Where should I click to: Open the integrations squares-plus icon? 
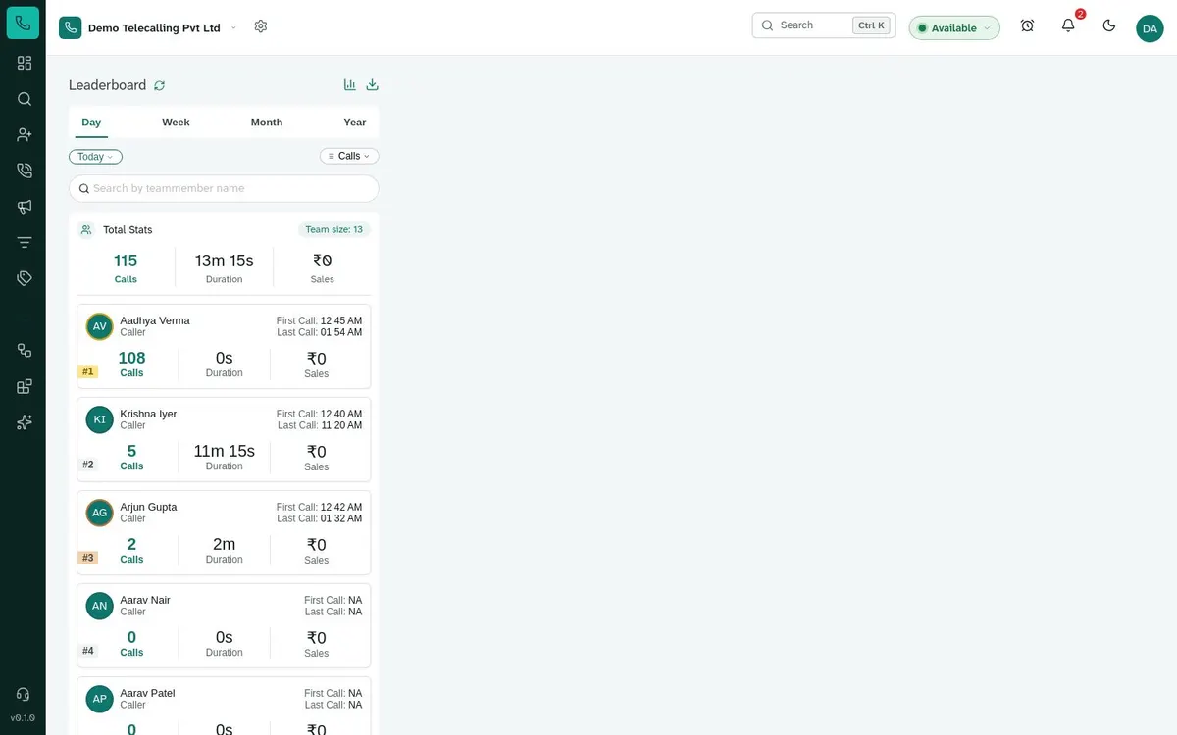pos(25,386)
